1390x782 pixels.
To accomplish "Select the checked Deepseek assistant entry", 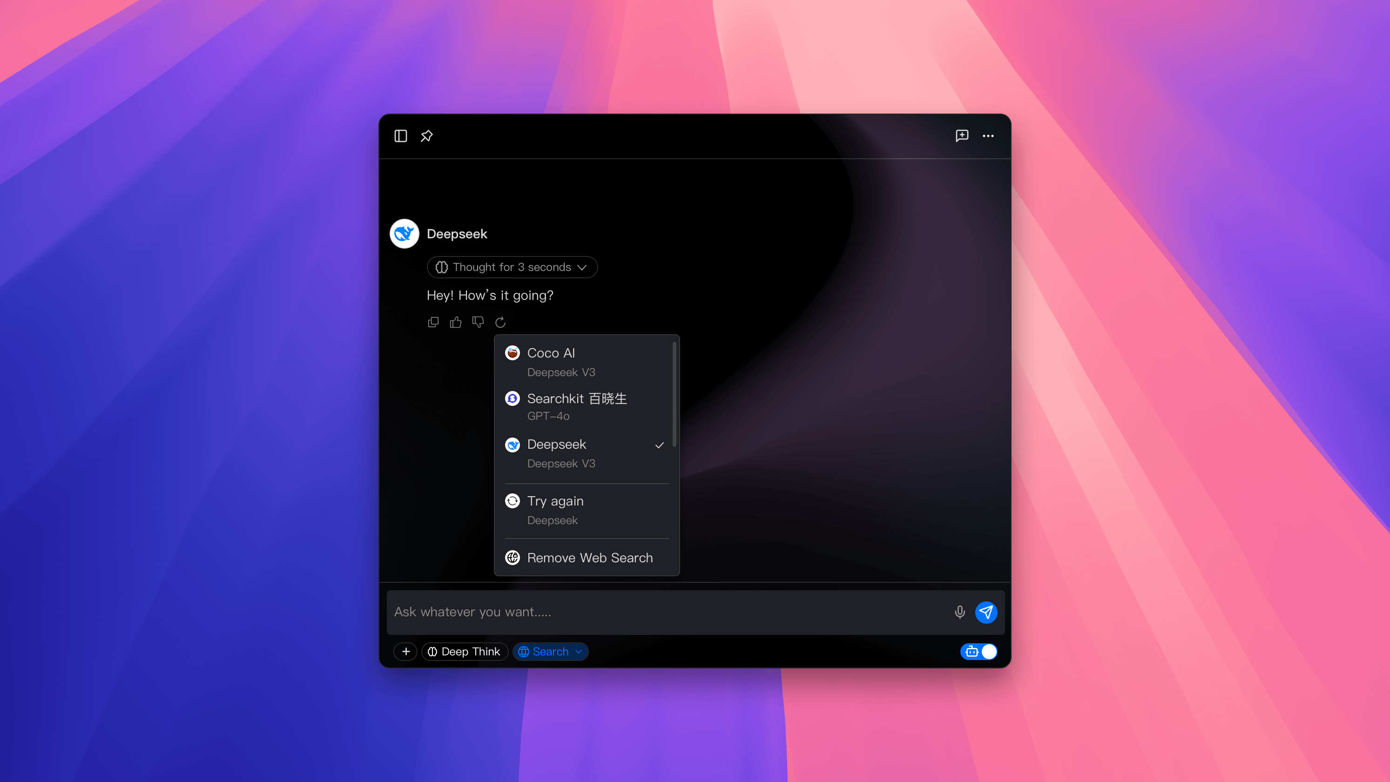I will point(586,453).
